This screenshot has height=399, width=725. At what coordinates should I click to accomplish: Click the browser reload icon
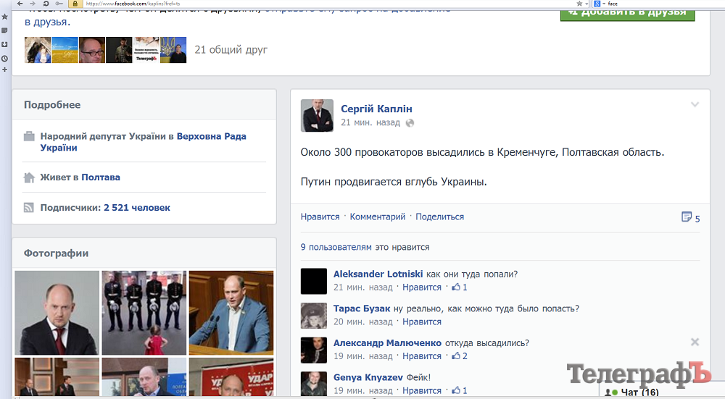[x=46, y=4]
